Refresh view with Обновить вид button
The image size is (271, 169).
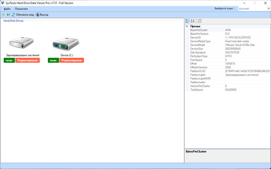(23, 15)
